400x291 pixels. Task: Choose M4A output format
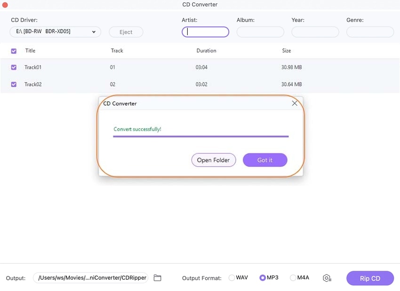(x=293, y=278)
